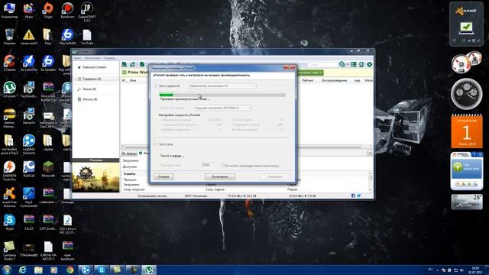Click the detail pane vertical scrollbar
The image size is (489, 275).
click(x=370, y=182)
